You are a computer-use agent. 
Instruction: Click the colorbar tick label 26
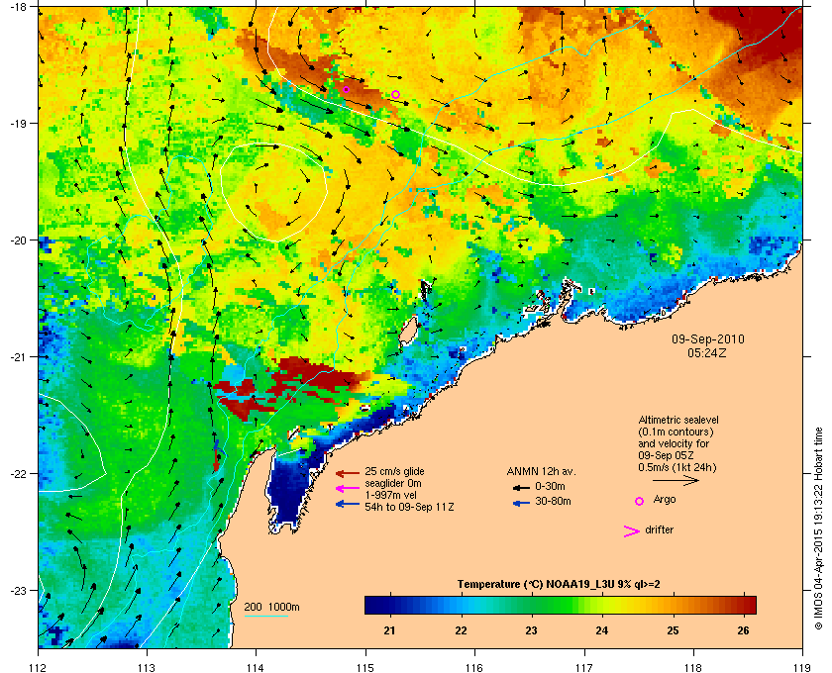[x=744, y=630]
